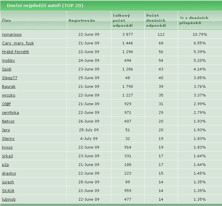View cerrtinka's profile link
The width and height of the screenshot is (222, 206).
click(10, 113)
